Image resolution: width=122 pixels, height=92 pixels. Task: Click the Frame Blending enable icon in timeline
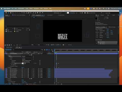point(47,50)
